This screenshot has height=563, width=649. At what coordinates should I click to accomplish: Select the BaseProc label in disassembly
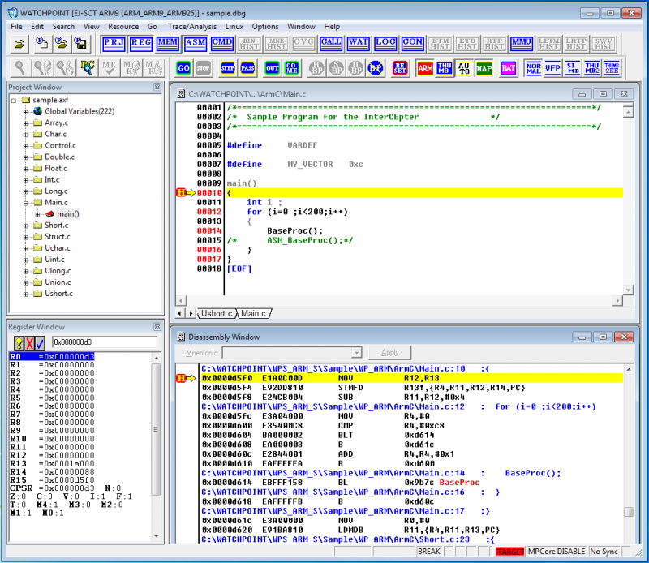(x=459, y=483)
